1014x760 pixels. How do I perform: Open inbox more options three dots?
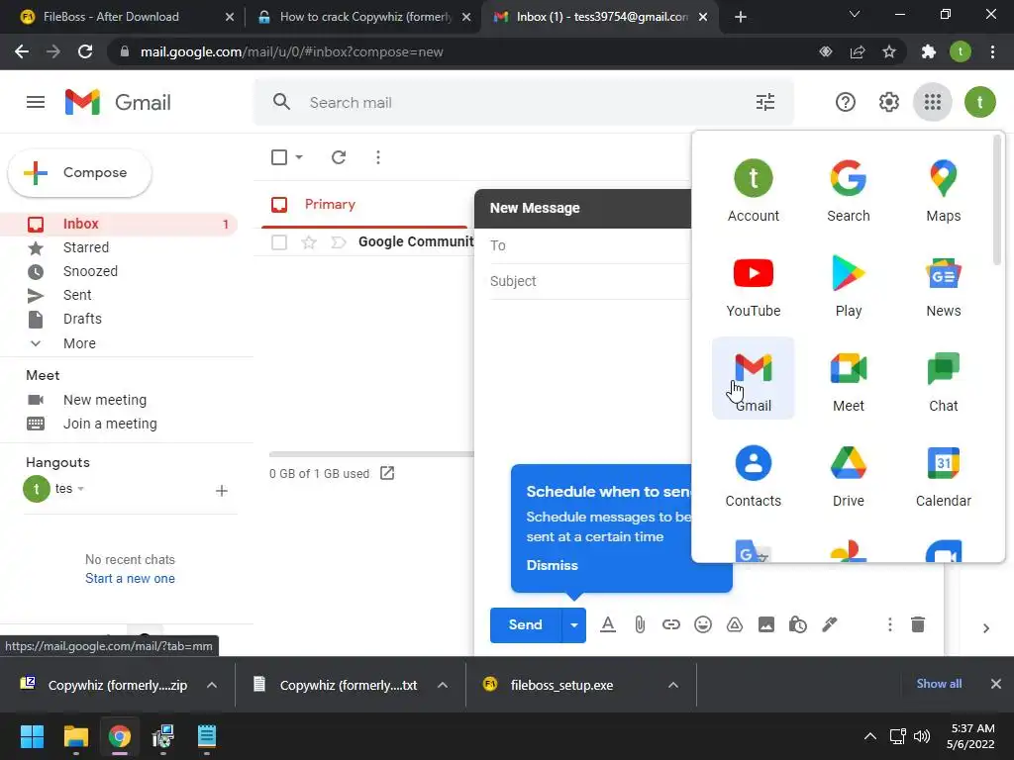pyautogui.click(x=378, y=157)
